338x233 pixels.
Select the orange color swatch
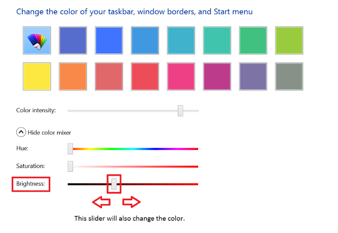coord(73,76)
